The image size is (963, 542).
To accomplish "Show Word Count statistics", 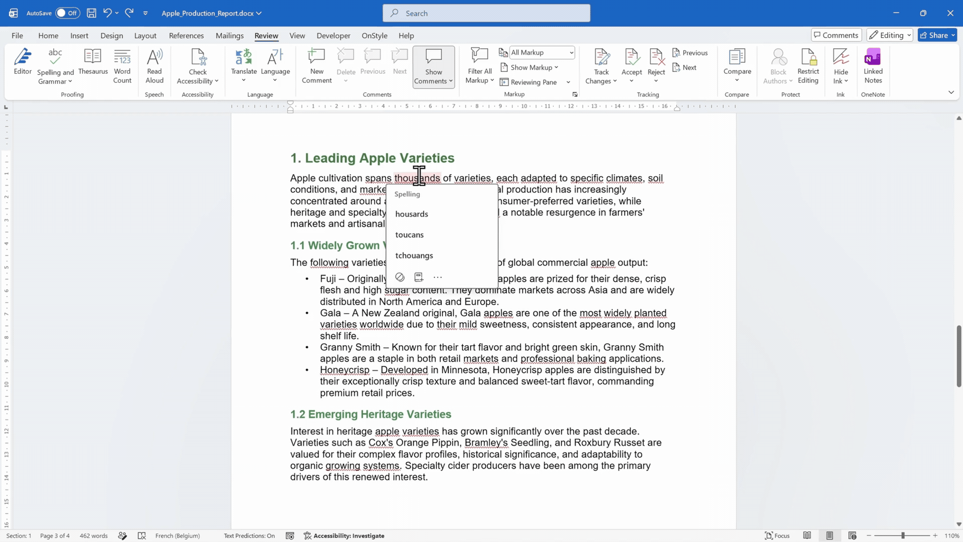I will pos(122,66).
